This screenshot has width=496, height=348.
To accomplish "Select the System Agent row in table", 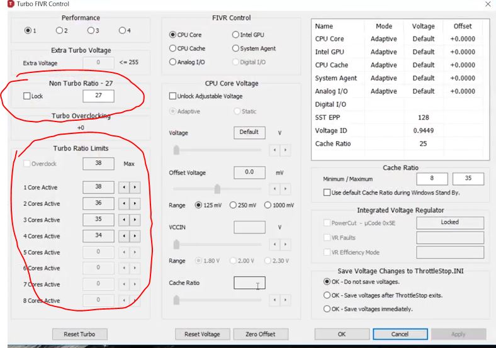I will click(397, 78).
